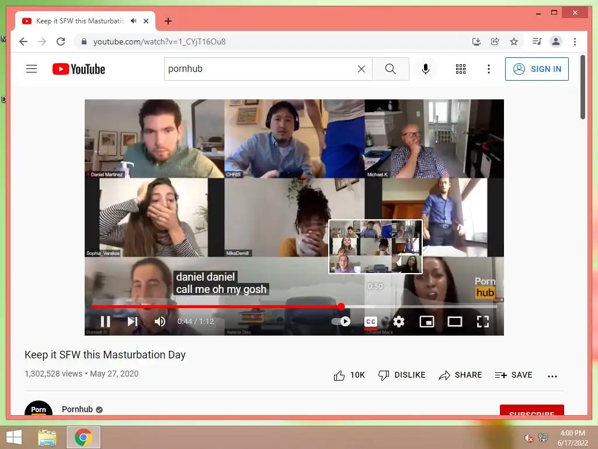
Task: Skip to the next video
Action: click(x=133, y=322)
